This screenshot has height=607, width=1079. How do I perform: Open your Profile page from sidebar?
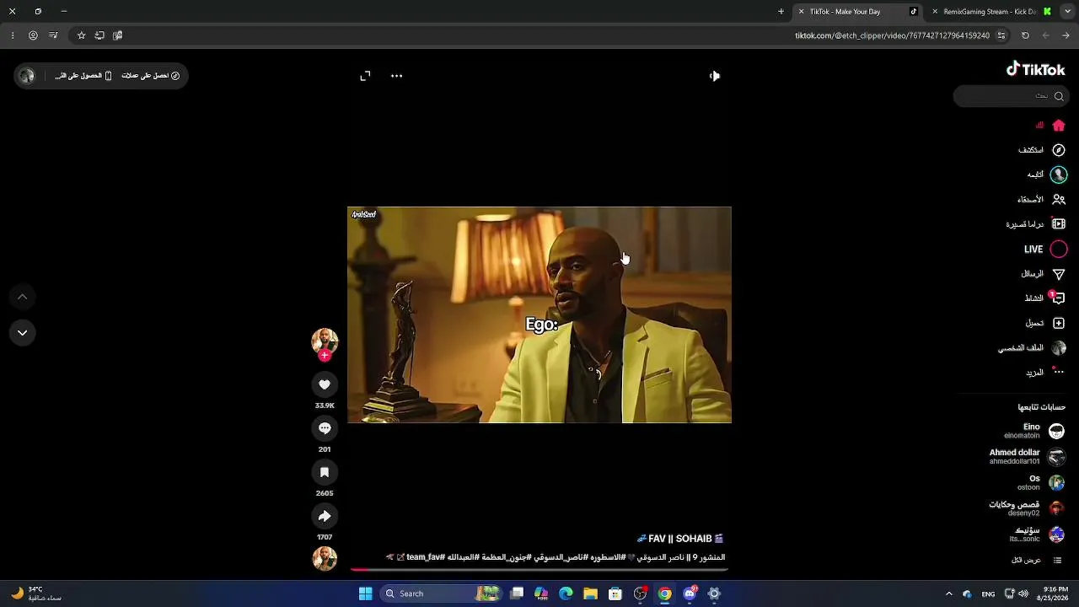pyautogui.click(x=1033, y=348)
